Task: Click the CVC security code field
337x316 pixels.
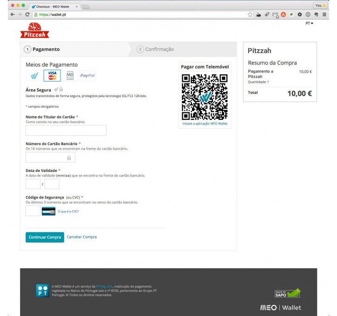Action: tap(33, 211)
